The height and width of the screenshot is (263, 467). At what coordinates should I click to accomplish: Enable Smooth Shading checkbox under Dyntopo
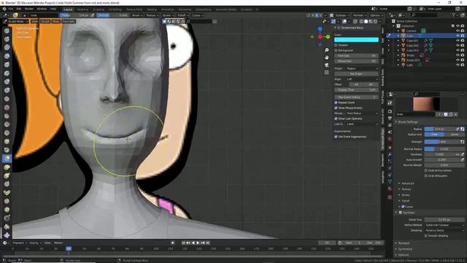tap(426, 235)
